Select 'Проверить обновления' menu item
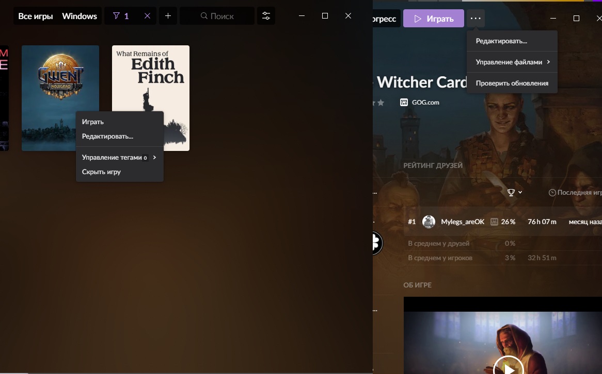The width and height of the screenshot is (602, 374). (512, 83)
